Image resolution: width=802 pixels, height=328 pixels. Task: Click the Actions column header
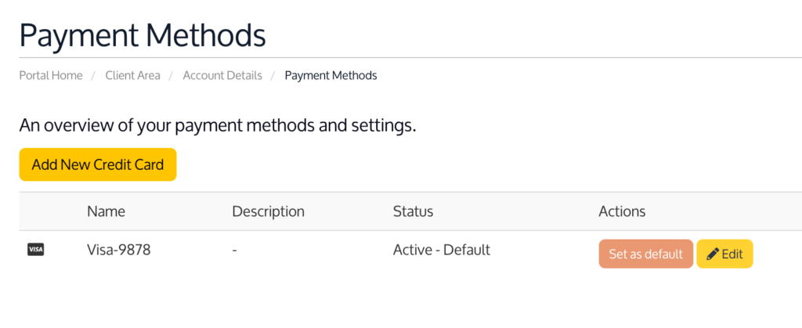pyautogui.click(x=622, y=211)
